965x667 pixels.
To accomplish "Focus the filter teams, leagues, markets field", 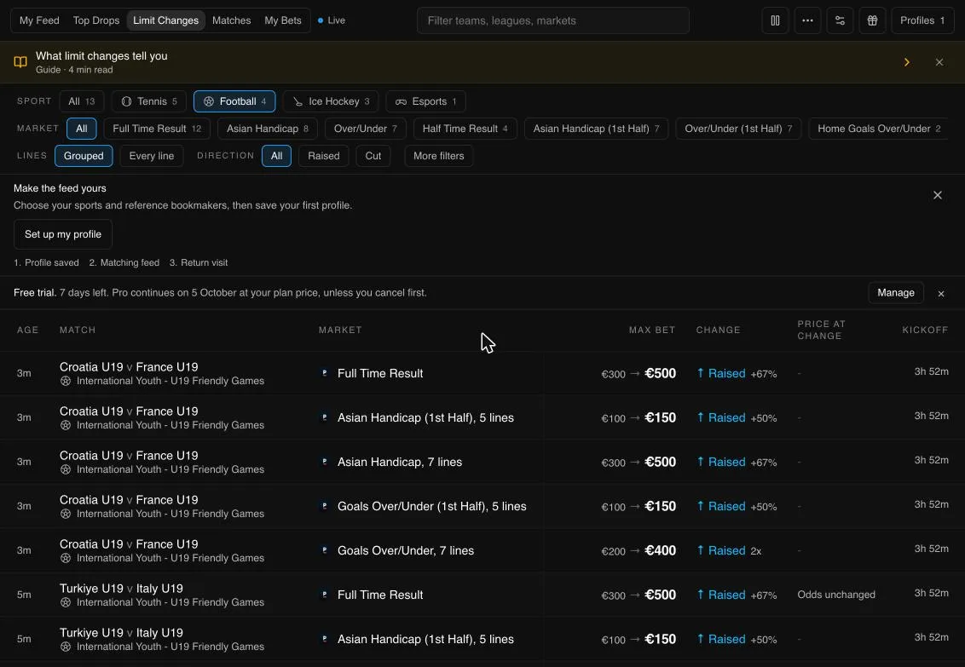I will (x=552, y=20).
